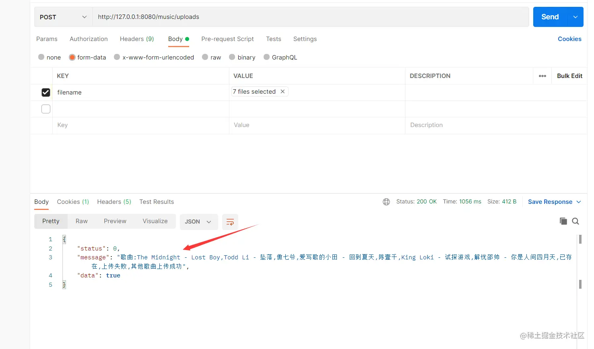Click the KEY column header
The width and height of the screenshot is (594, 349).
[x=63, y=76]
